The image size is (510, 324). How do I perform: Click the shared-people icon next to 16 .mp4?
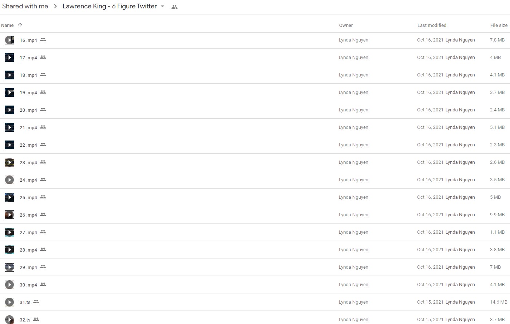coord(43,40)
